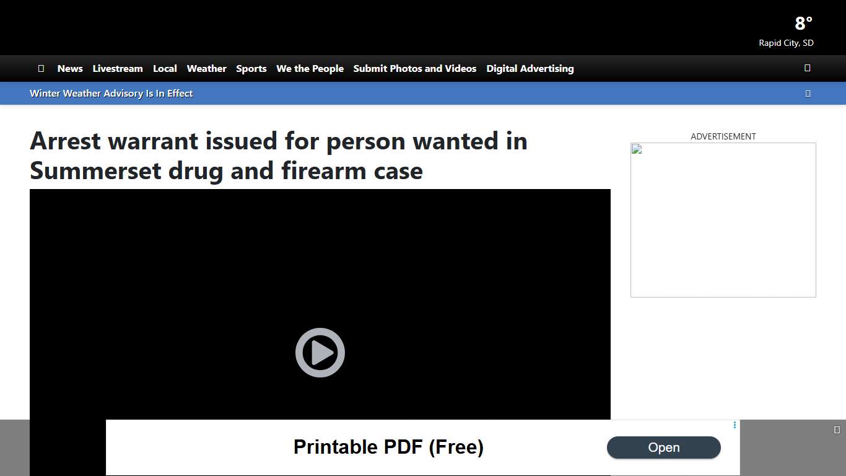Go to the Local news section
The height and width of the screenshot is (476, 846).
[165, 68]
